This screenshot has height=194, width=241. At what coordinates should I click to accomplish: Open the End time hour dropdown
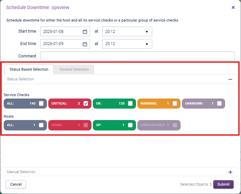[146, 44]
